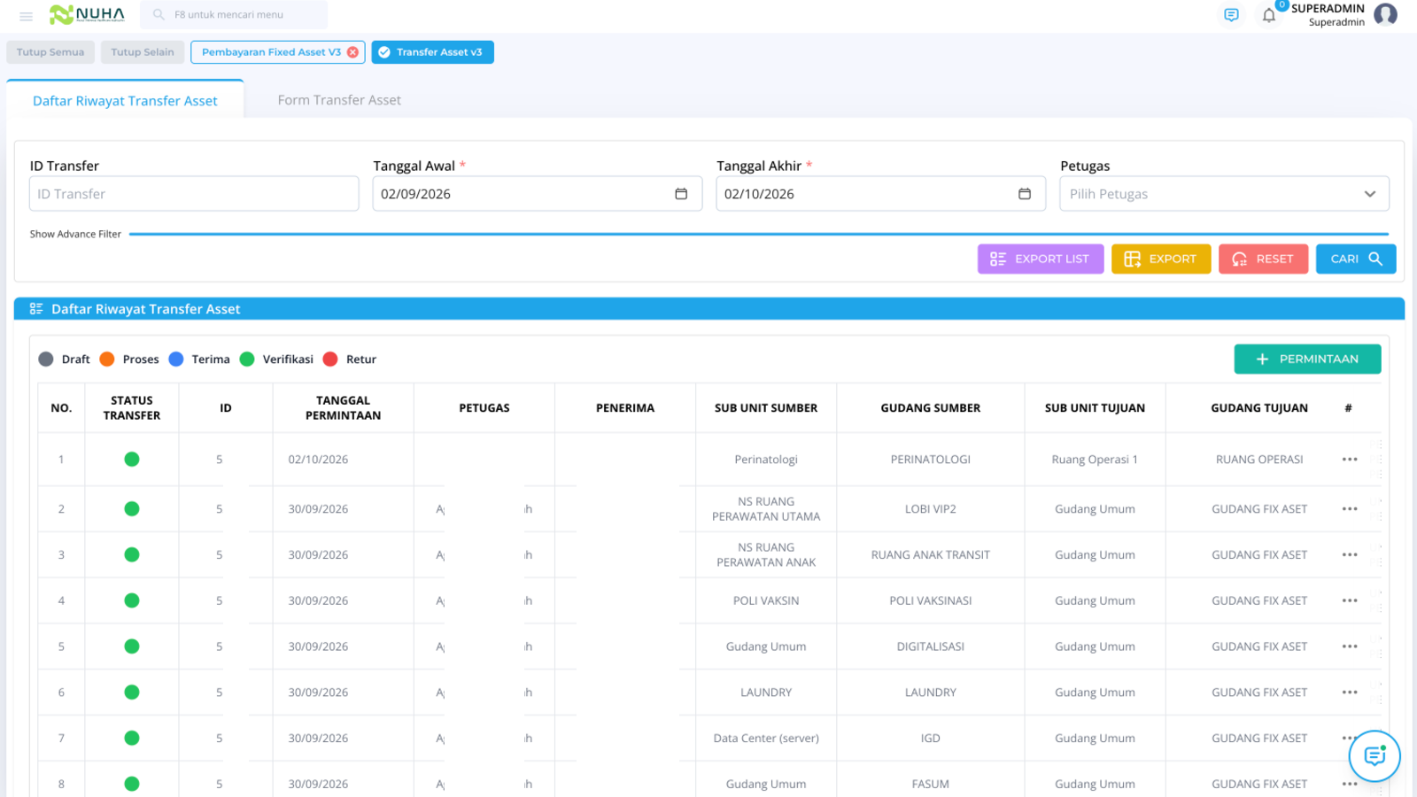Click the F8 menu search field
1417x797 pixels.
[234, 15]
